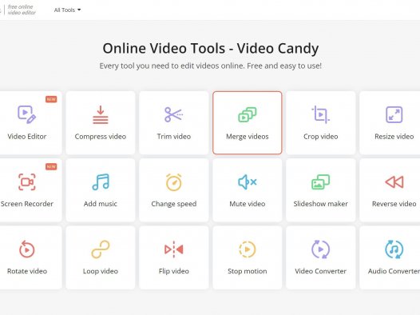Image resolution: width=420 pixels, height=315 pixels.
Task: Click the 'Online Video Tools - Video Candy' heading
Action: tap(211, 49)
